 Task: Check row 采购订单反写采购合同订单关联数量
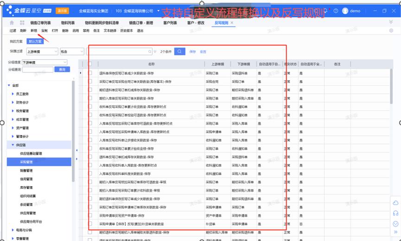click(x=90, y=81)
